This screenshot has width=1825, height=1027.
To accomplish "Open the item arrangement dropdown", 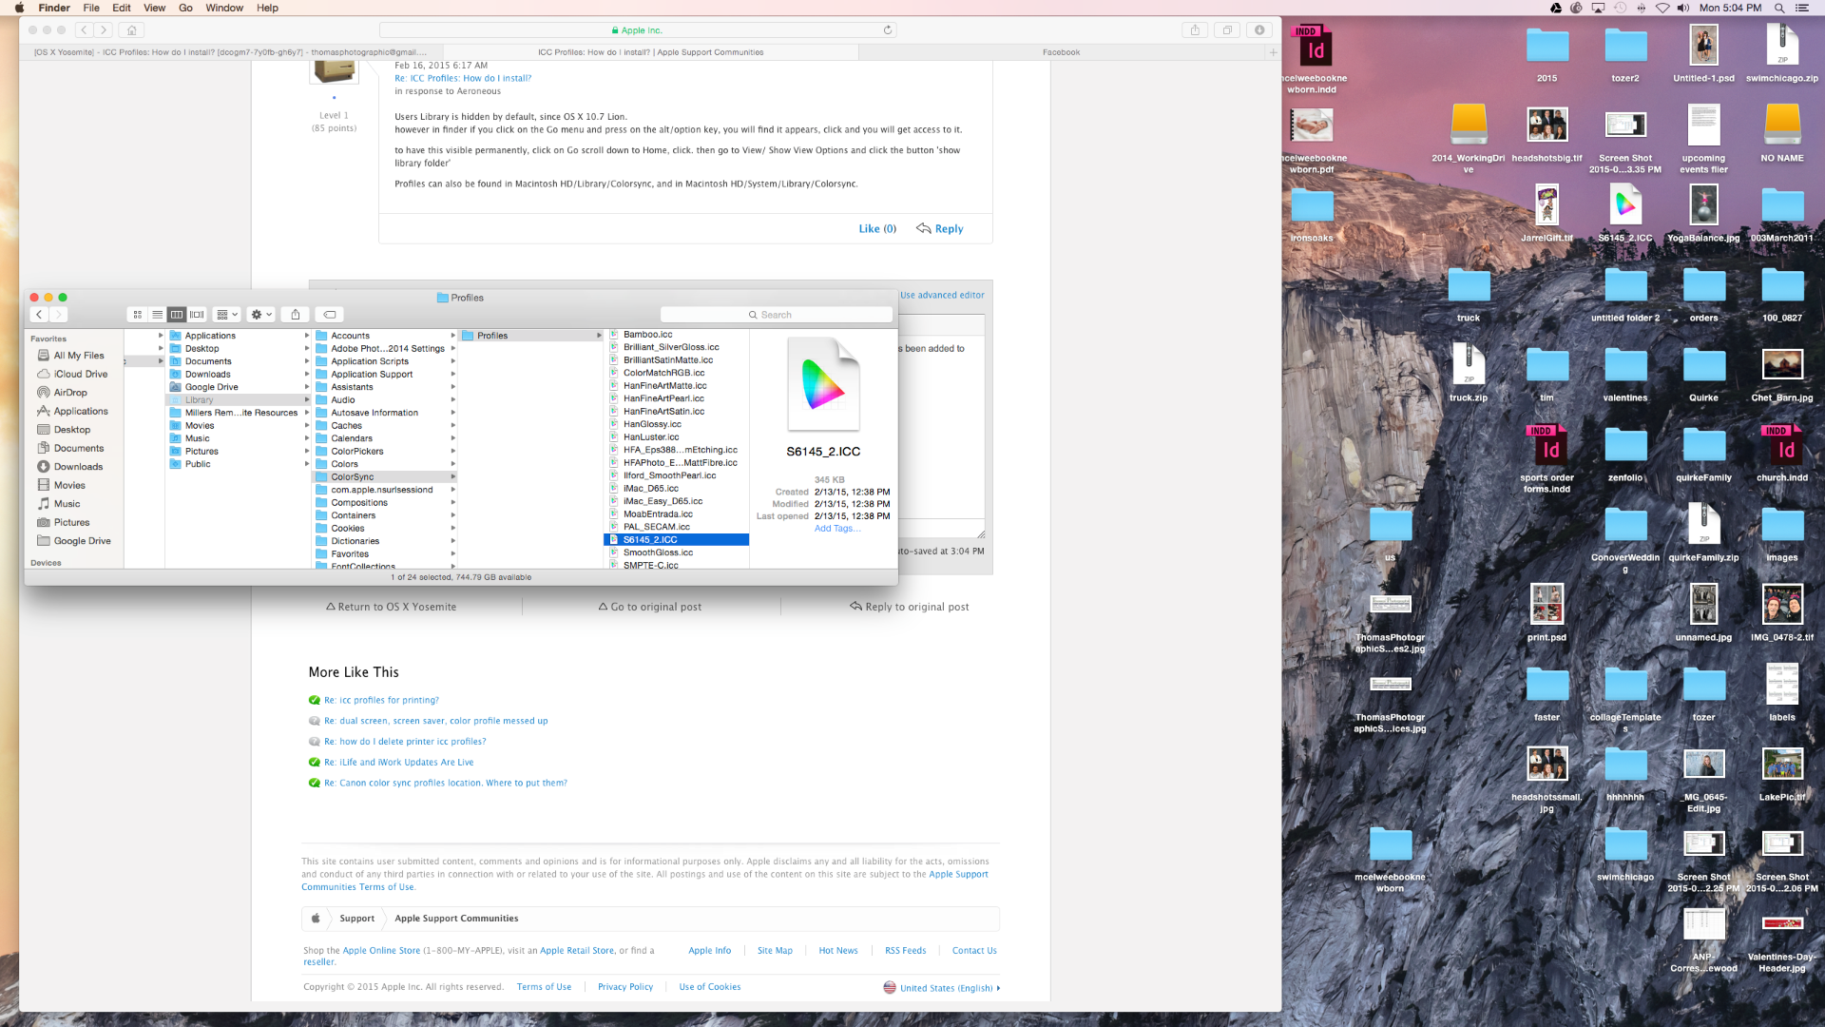I will coord(226,315).
